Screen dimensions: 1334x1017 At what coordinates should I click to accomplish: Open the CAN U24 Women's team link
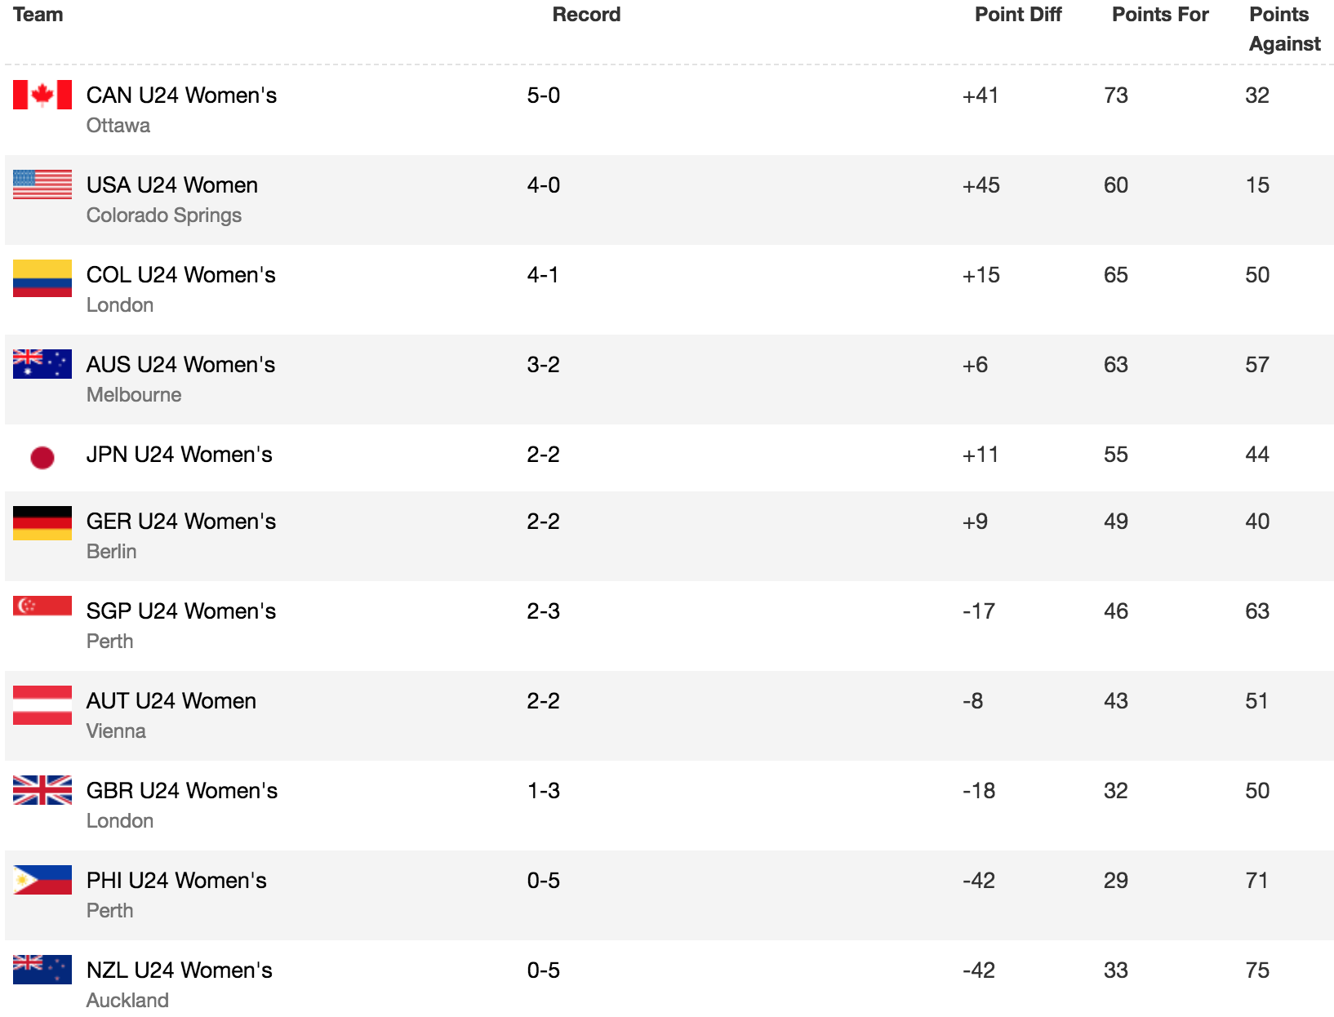(x=181, y=95)
